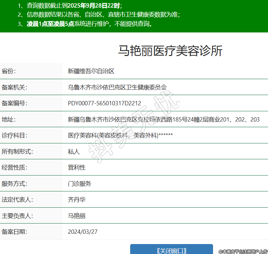Click the legal representative name 齐丹华
268x254 pixels.
(x=77, y=199)
